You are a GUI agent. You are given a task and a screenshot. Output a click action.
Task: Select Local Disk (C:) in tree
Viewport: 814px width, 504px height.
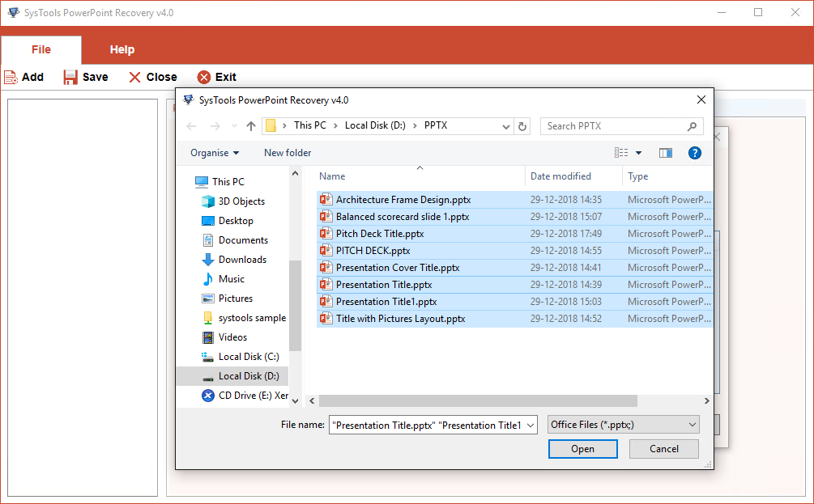249,357
